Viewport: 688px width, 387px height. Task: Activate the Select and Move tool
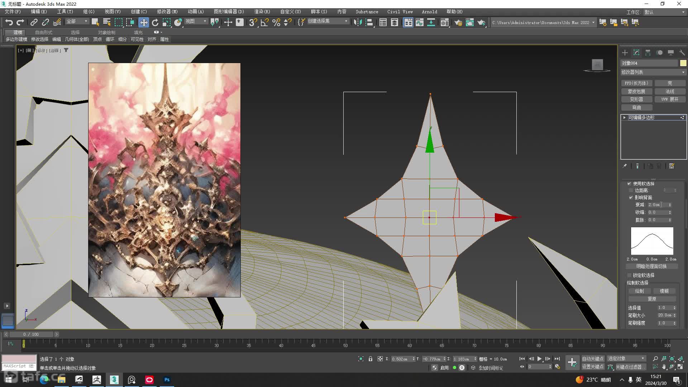coord(143,22)
